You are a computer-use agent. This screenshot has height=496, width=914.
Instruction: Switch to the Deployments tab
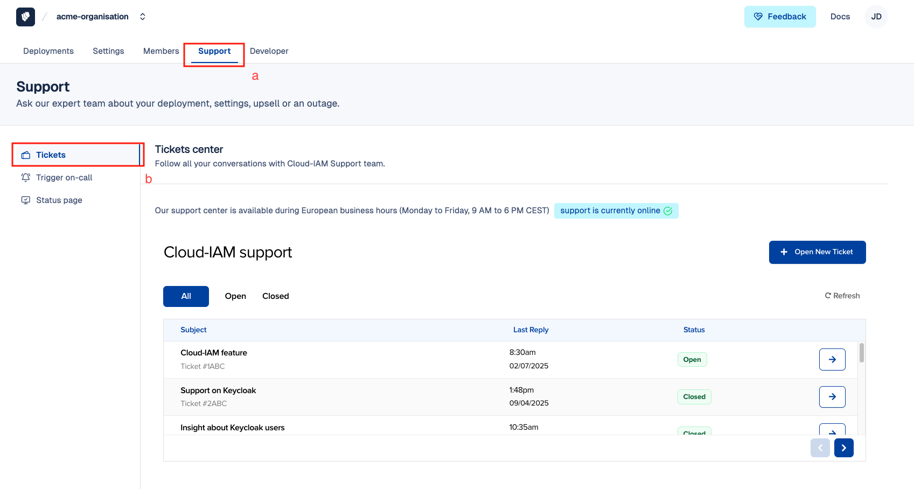pos(48,51)
